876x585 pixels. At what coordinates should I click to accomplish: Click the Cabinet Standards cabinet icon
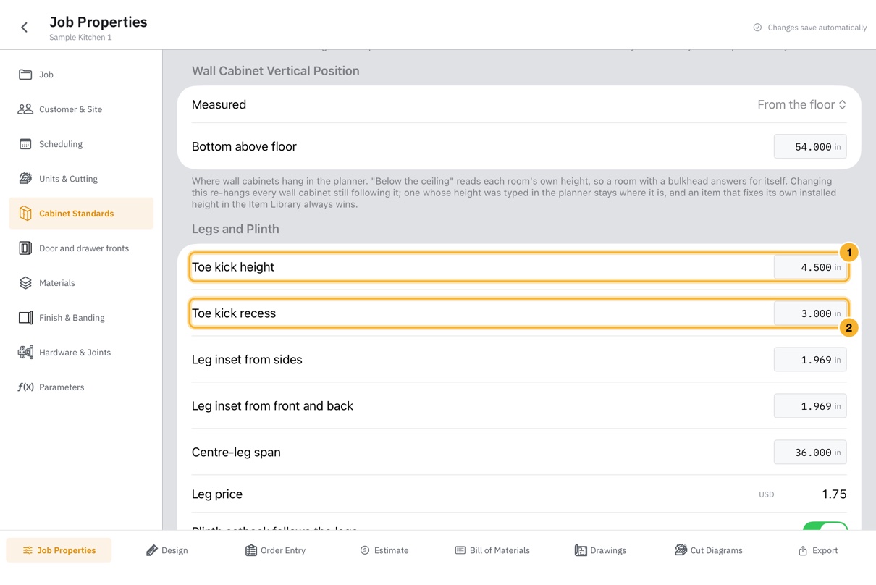click(25, 214)
